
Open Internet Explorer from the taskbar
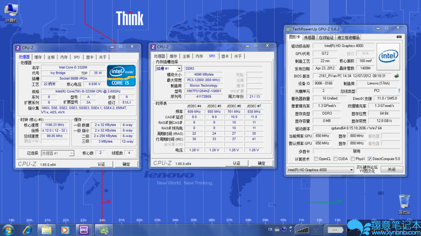click(28, 229)
